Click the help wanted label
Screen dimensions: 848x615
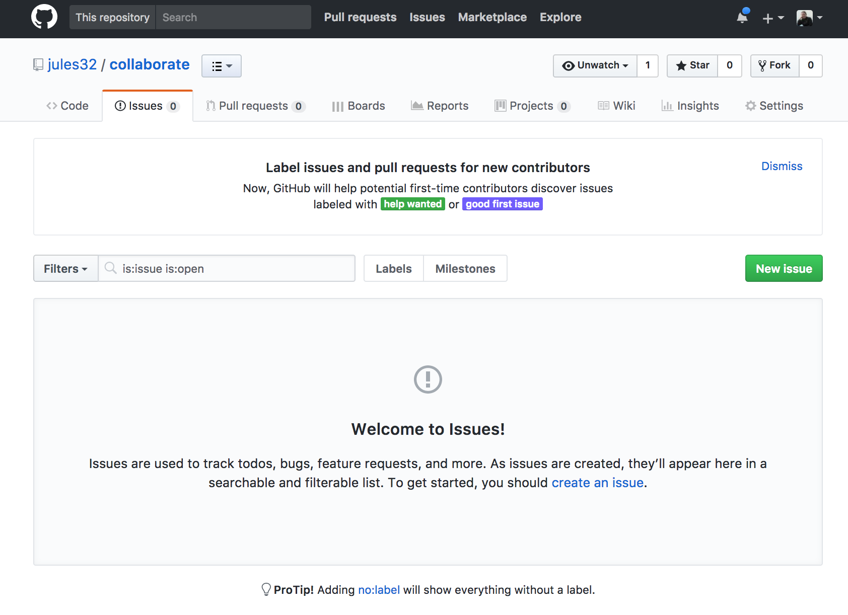point(413,204)
